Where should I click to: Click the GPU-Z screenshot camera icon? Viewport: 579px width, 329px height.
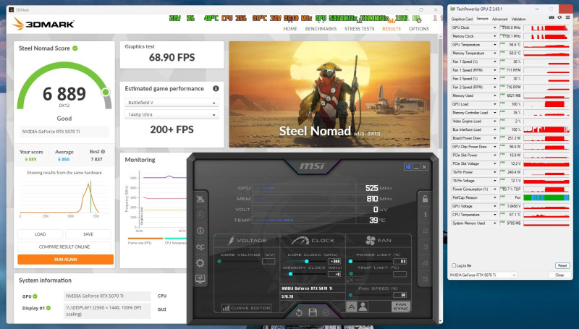pyautogui.click(x=551, y=17)
